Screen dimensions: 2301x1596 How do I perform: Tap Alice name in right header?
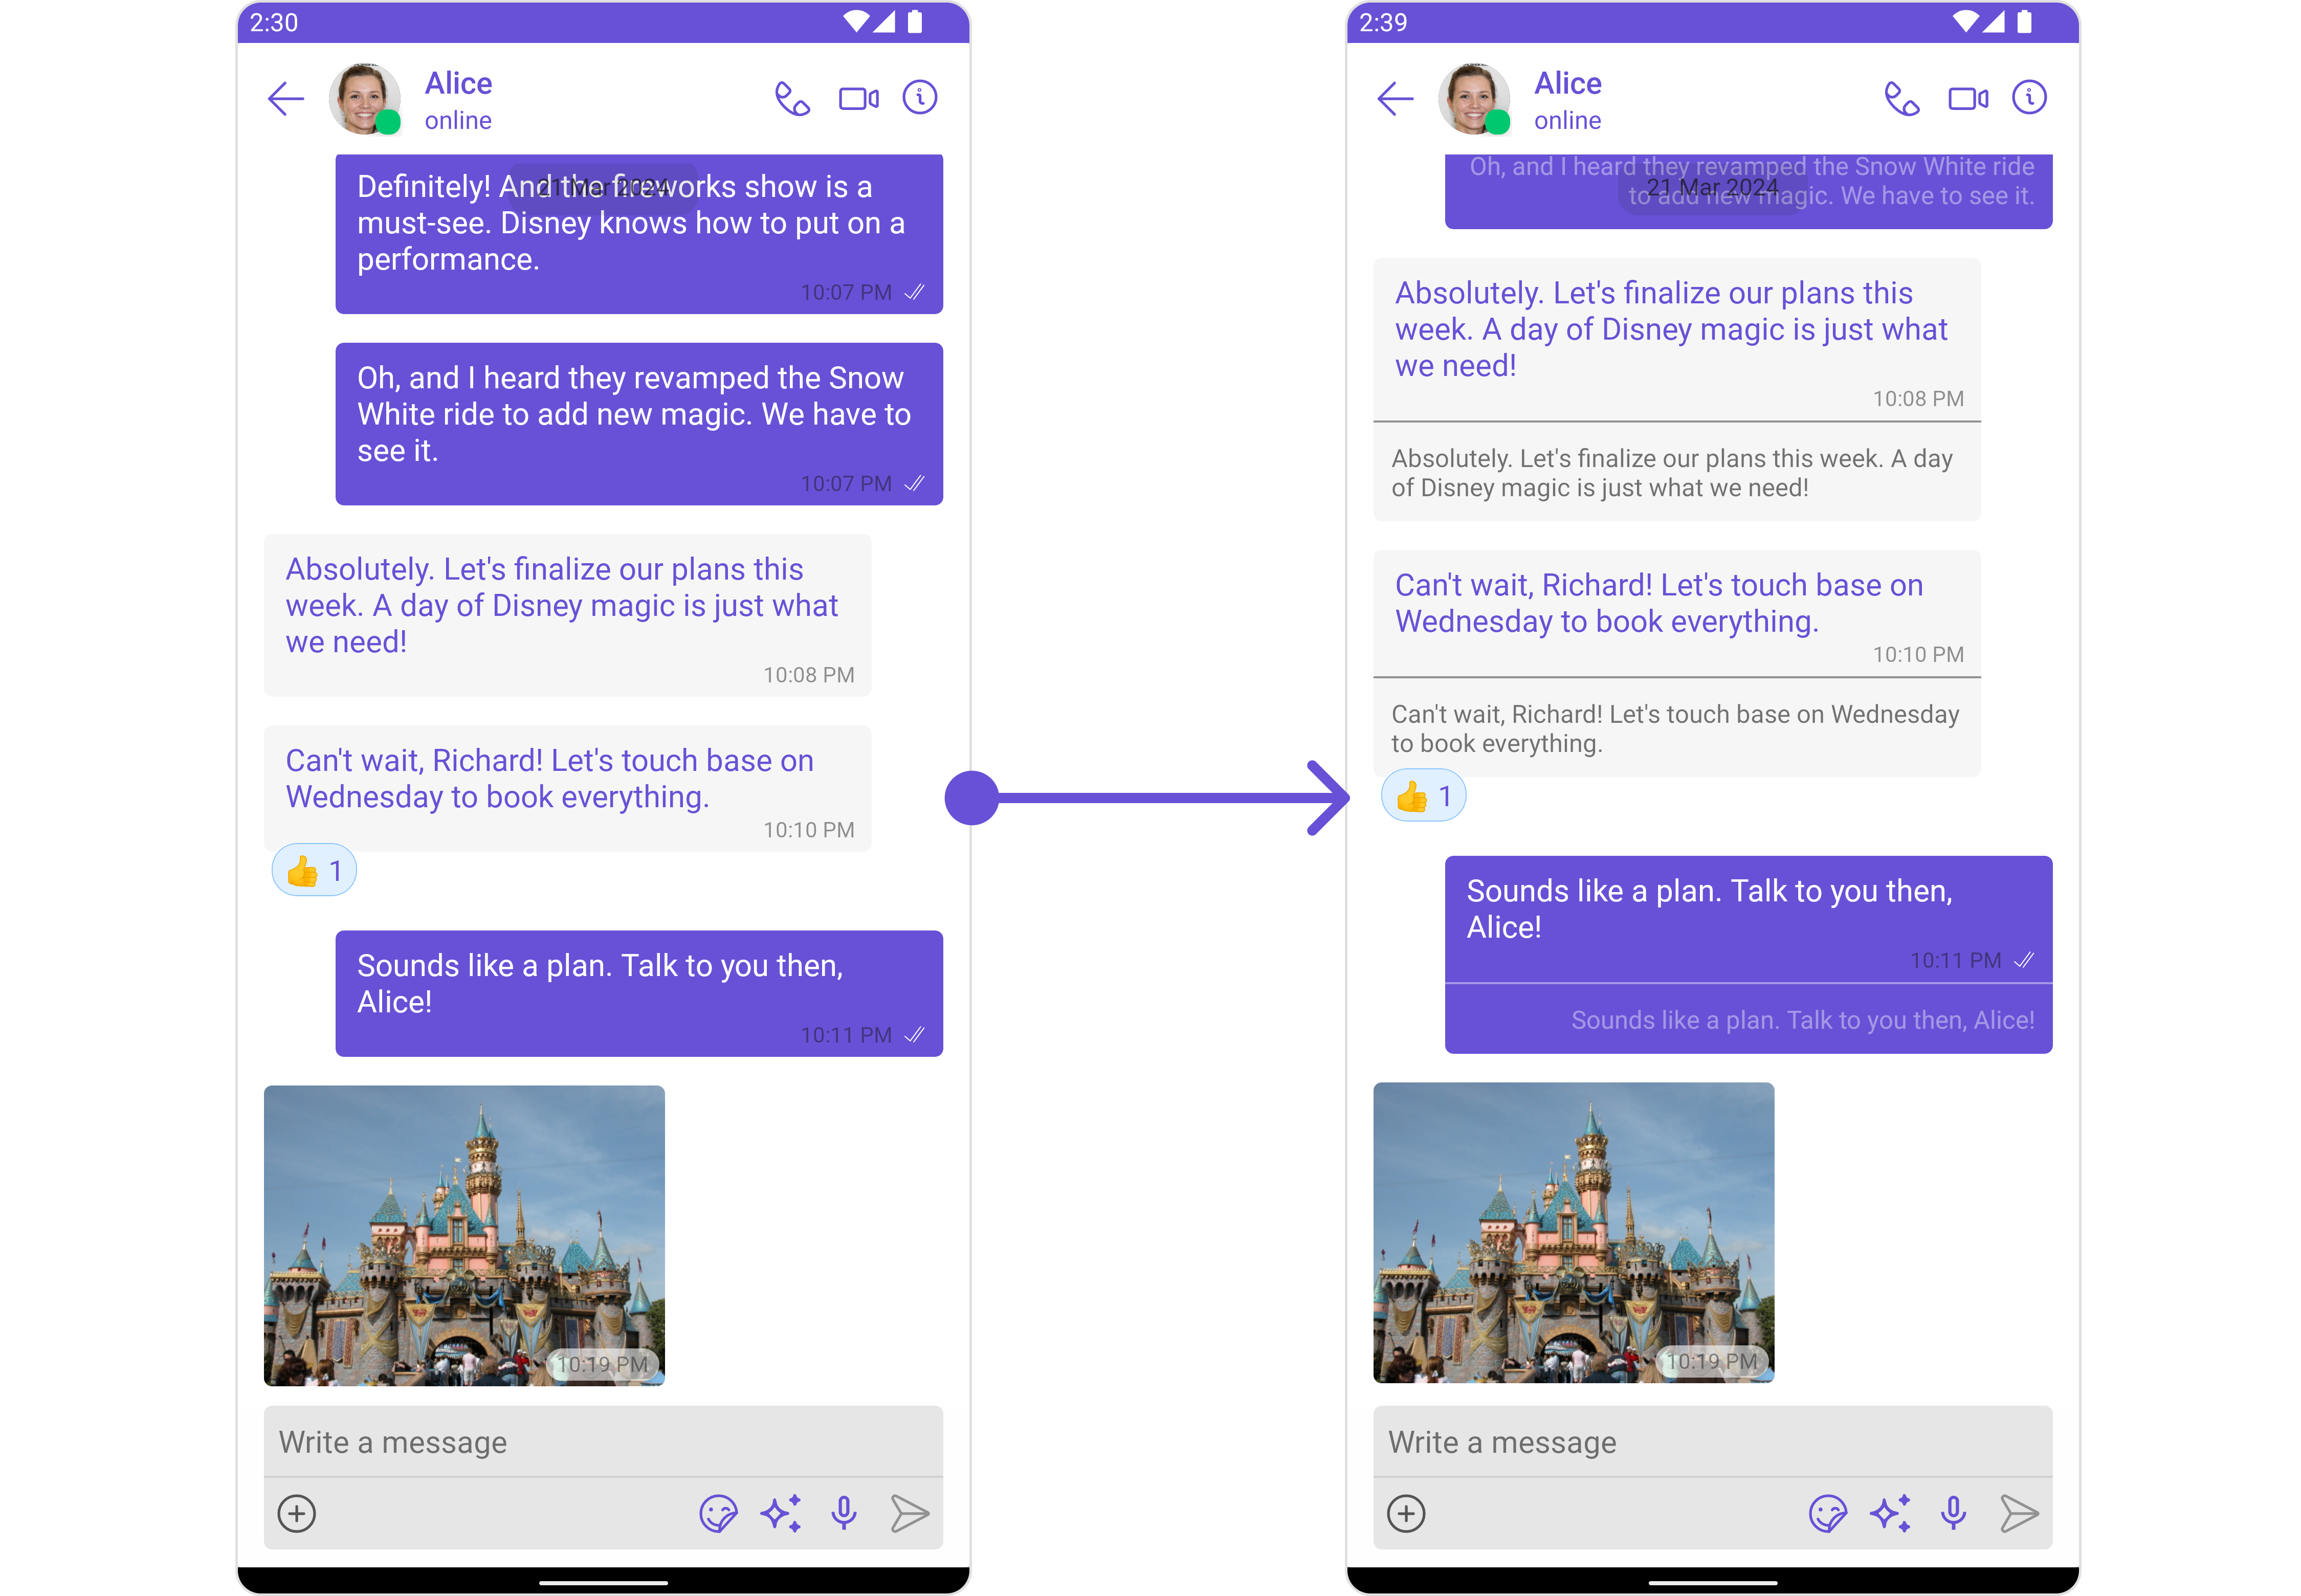1567,83
